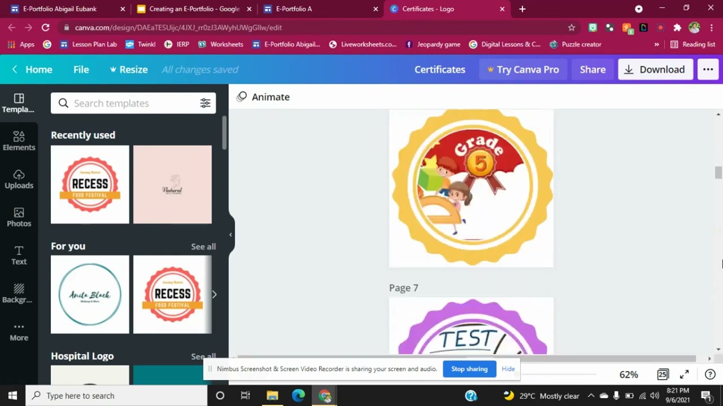Open the Lesson Plan Lab bookmark
Image resolution: width=723 pixels, height=406 pixels.
[x=88, y=44]
